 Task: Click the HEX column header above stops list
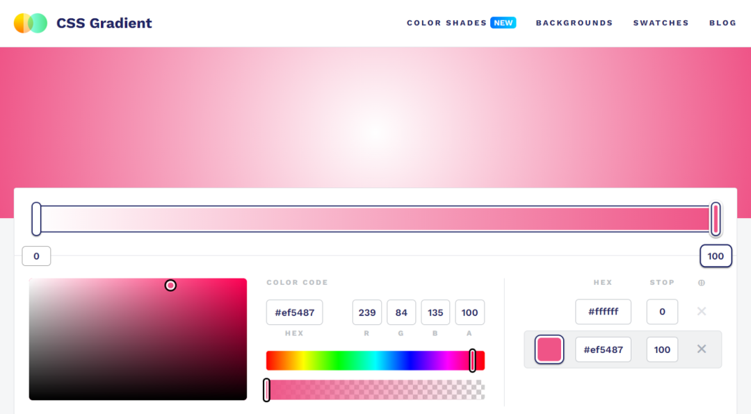tap(603, 283)
